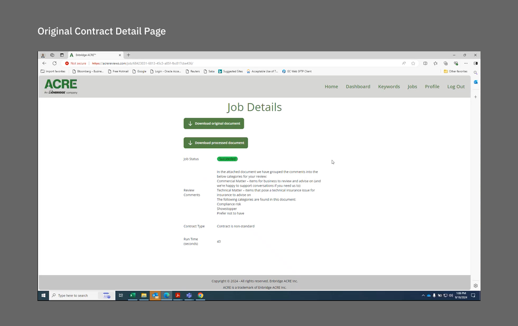Viewport: 518px width, 326px height.
Task: Open the GC Web SFTP Client bookmark
Action: 297,71
